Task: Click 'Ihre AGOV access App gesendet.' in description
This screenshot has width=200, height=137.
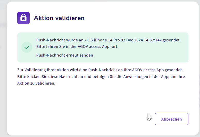Action: [x=153, y=70]
